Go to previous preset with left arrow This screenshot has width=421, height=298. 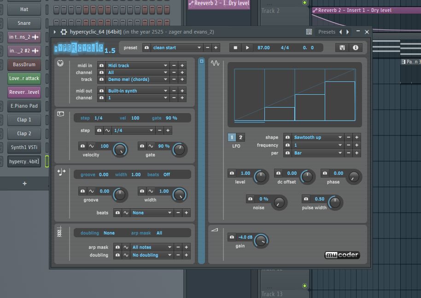341,32
